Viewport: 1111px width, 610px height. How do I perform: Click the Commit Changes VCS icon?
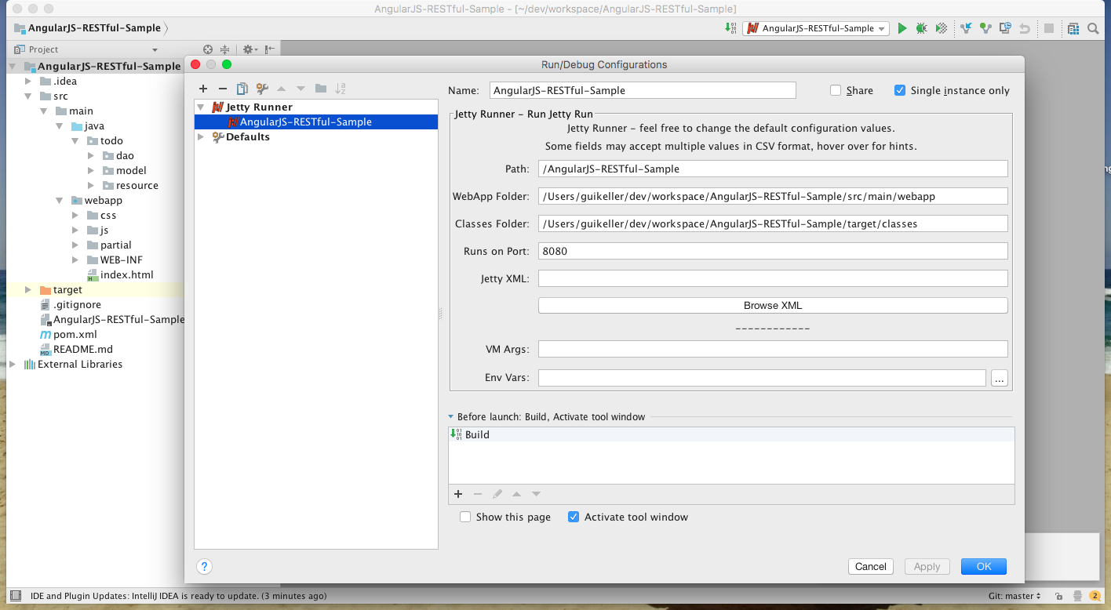tap(985, 28)
